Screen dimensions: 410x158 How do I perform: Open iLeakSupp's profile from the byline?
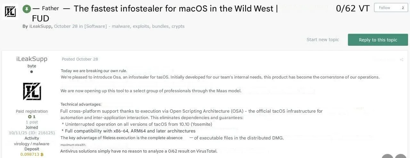[x=40, y=26]
